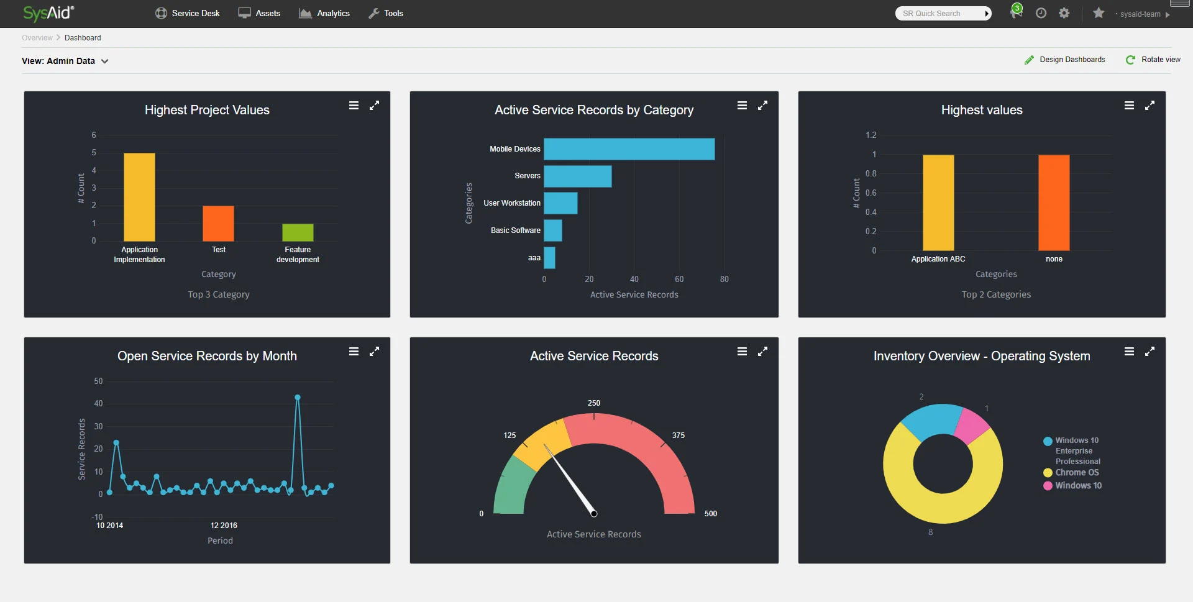Open the View: Admin Data dropdown
Viewport: 1193px width, 602px height.
tap(65, 61)
